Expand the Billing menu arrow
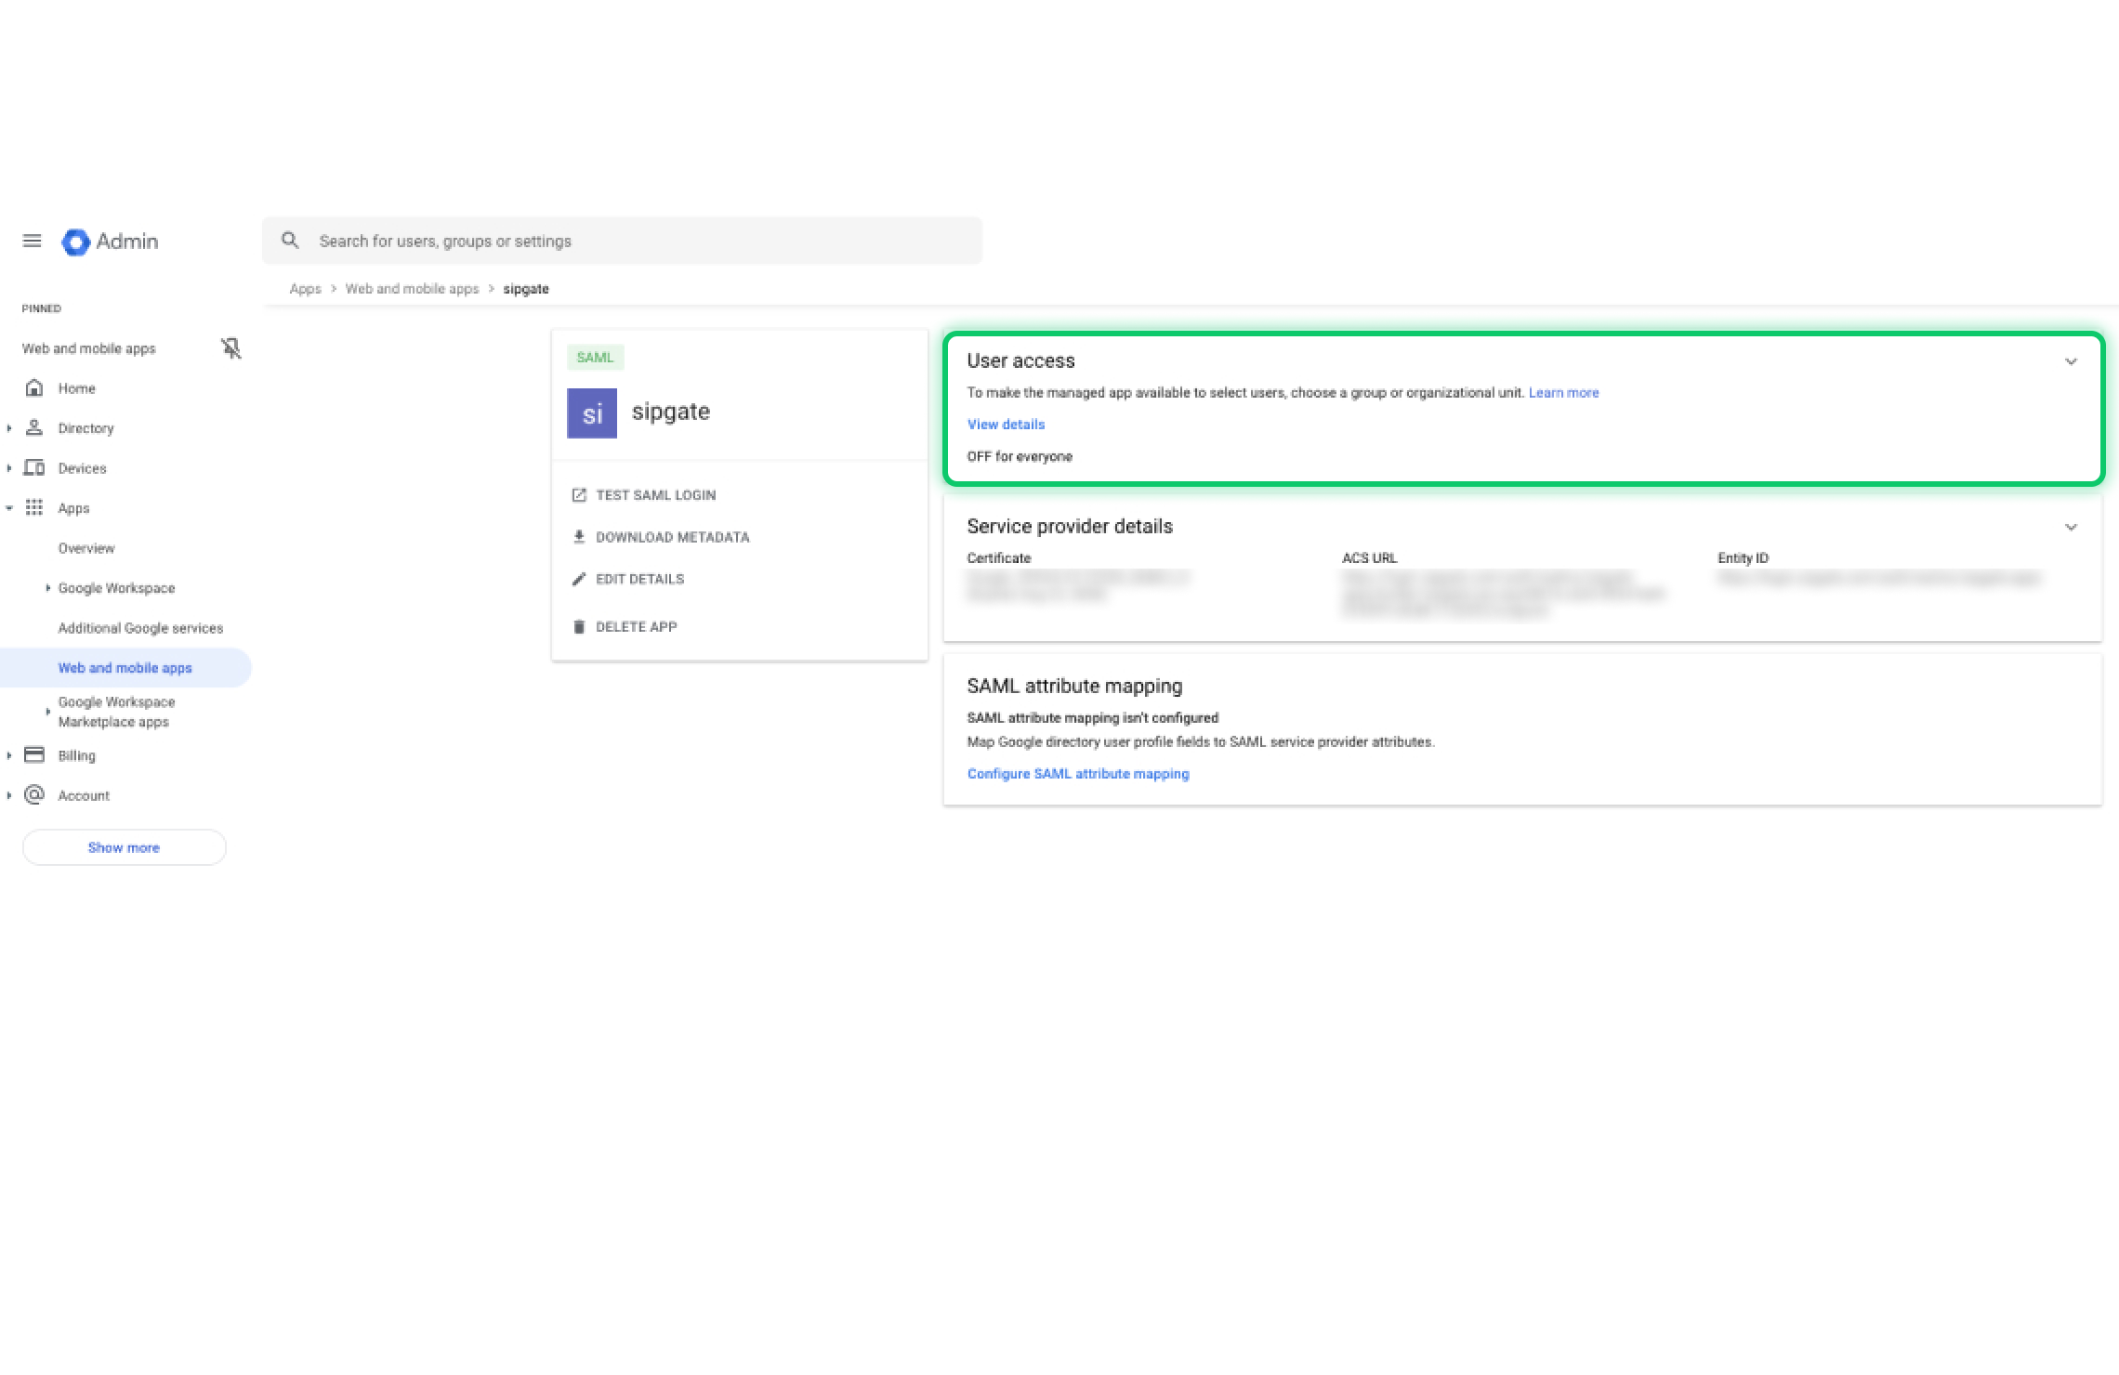Image resolution: width=2119 pixels, height=1375 pixels. 9,755
